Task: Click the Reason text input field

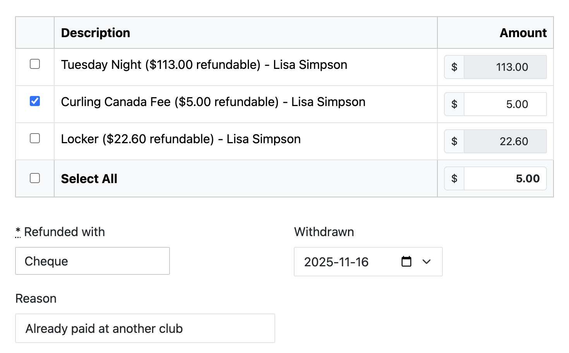Action: pos(145,328)
